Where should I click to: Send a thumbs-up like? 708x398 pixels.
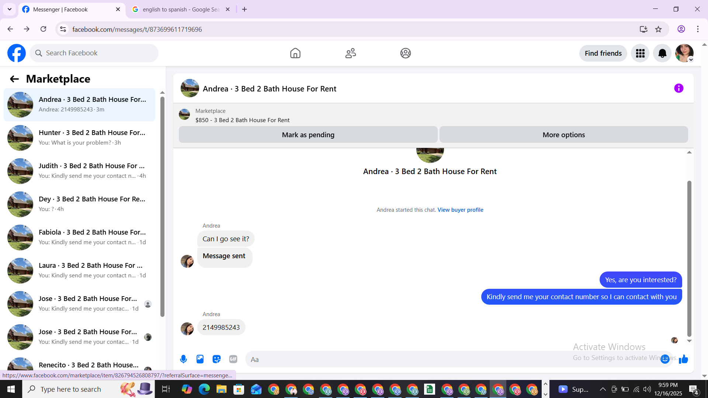(683, 359)
